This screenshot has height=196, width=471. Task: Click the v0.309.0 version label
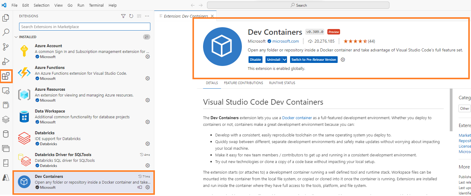click(x=315, y=32)
